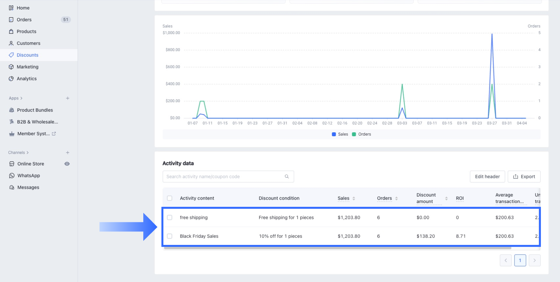Sort table by Discount amount arrows

tap(446, 198)
